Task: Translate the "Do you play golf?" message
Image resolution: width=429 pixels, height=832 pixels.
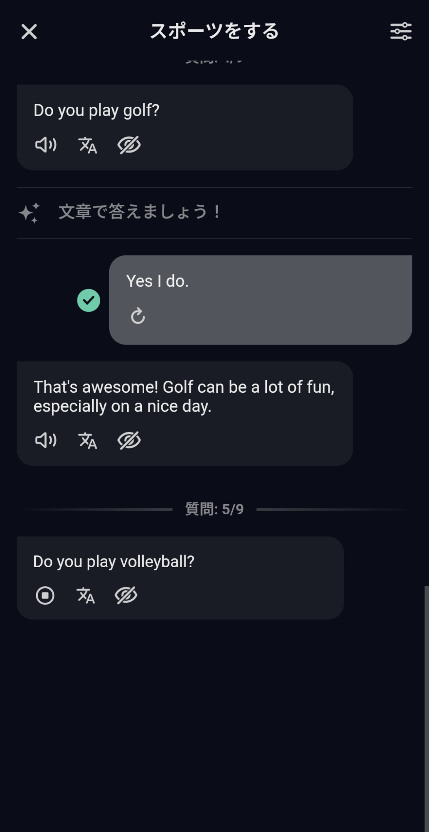Action: click(x=87, y=145)
